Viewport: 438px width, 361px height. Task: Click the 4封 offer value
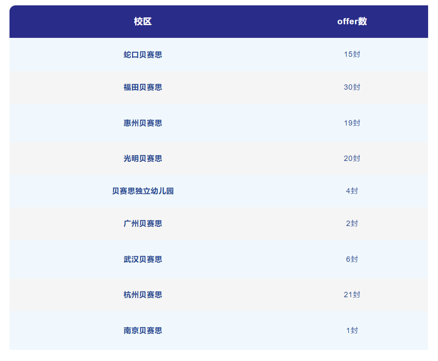(352, 191)
